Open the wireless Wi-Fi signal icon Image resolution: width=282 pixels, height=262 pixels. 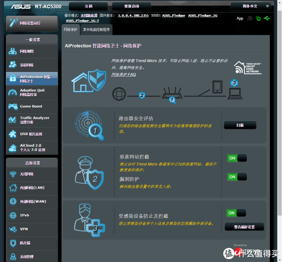tap(13, 174)
